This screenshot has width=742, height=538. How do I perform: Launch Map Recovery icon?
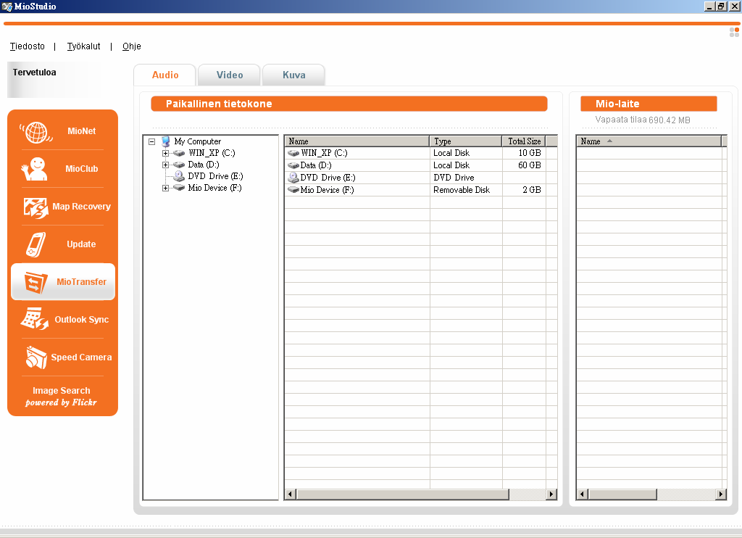[36, 208]
